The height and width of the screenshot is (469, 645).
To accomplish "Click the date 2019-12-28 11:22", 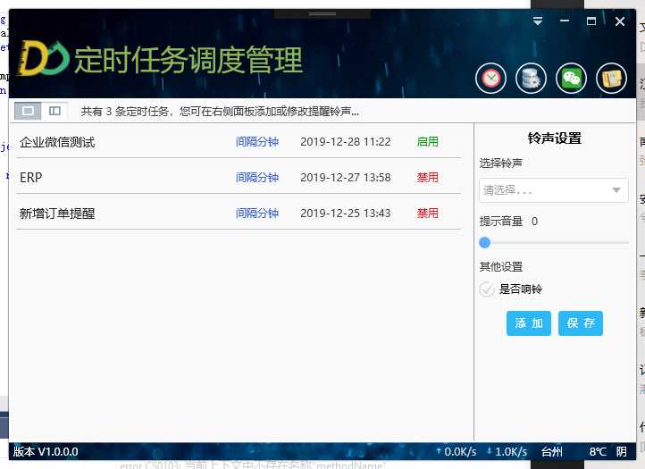I will 346,142.
